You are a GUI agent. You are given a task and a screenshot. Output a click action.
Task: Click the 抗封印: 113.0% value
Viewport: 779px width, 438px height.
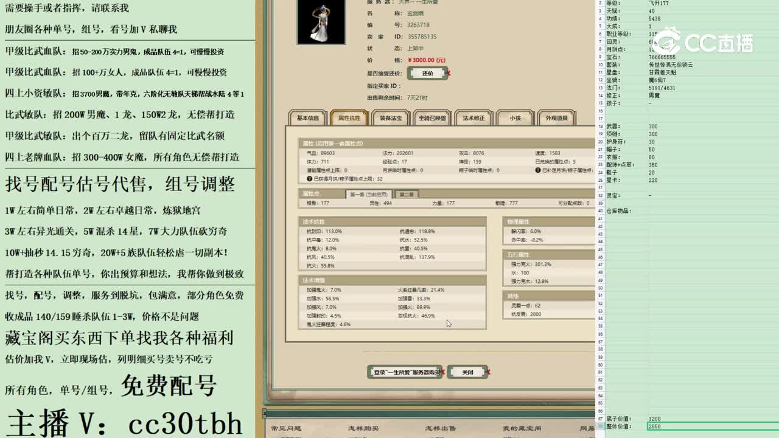(x=324, y=231)
